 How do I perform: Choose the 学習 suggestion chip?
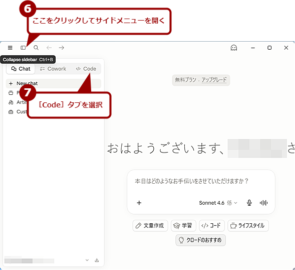[183, 225]
